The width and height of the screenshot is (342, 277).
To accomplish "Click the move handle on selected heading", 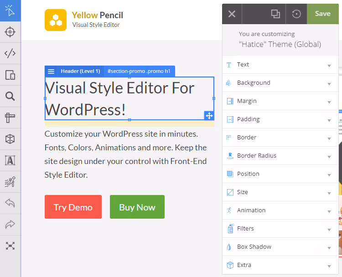I will (209, 116).
